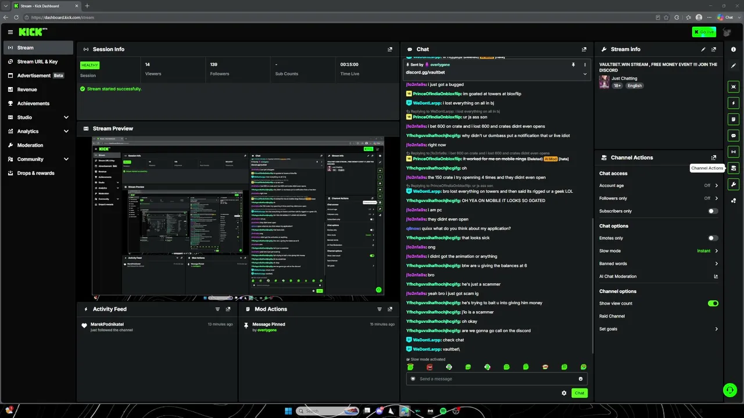Open the Slow mode setting showing Instant
744x418 pixels.
pos(659,251)
